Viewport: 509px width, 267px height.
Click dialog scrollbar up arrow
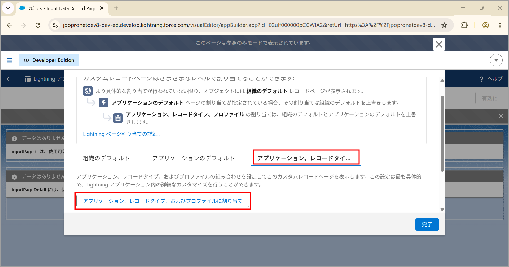click(x=442, y=81)
